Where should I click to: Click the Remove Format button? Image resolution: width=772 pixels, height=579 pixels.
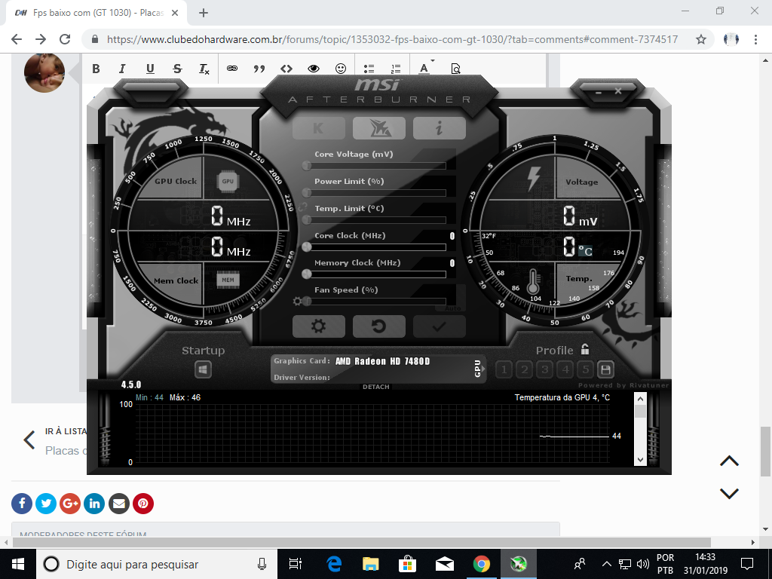point(204,69)
